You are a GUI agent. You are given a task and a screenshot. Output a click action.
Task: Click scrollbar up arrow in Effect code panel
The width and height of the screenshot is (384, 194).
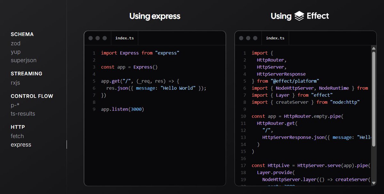click(373, 48)
